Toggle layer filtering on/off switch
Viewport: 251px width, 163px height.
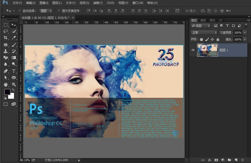click(246, 26)
